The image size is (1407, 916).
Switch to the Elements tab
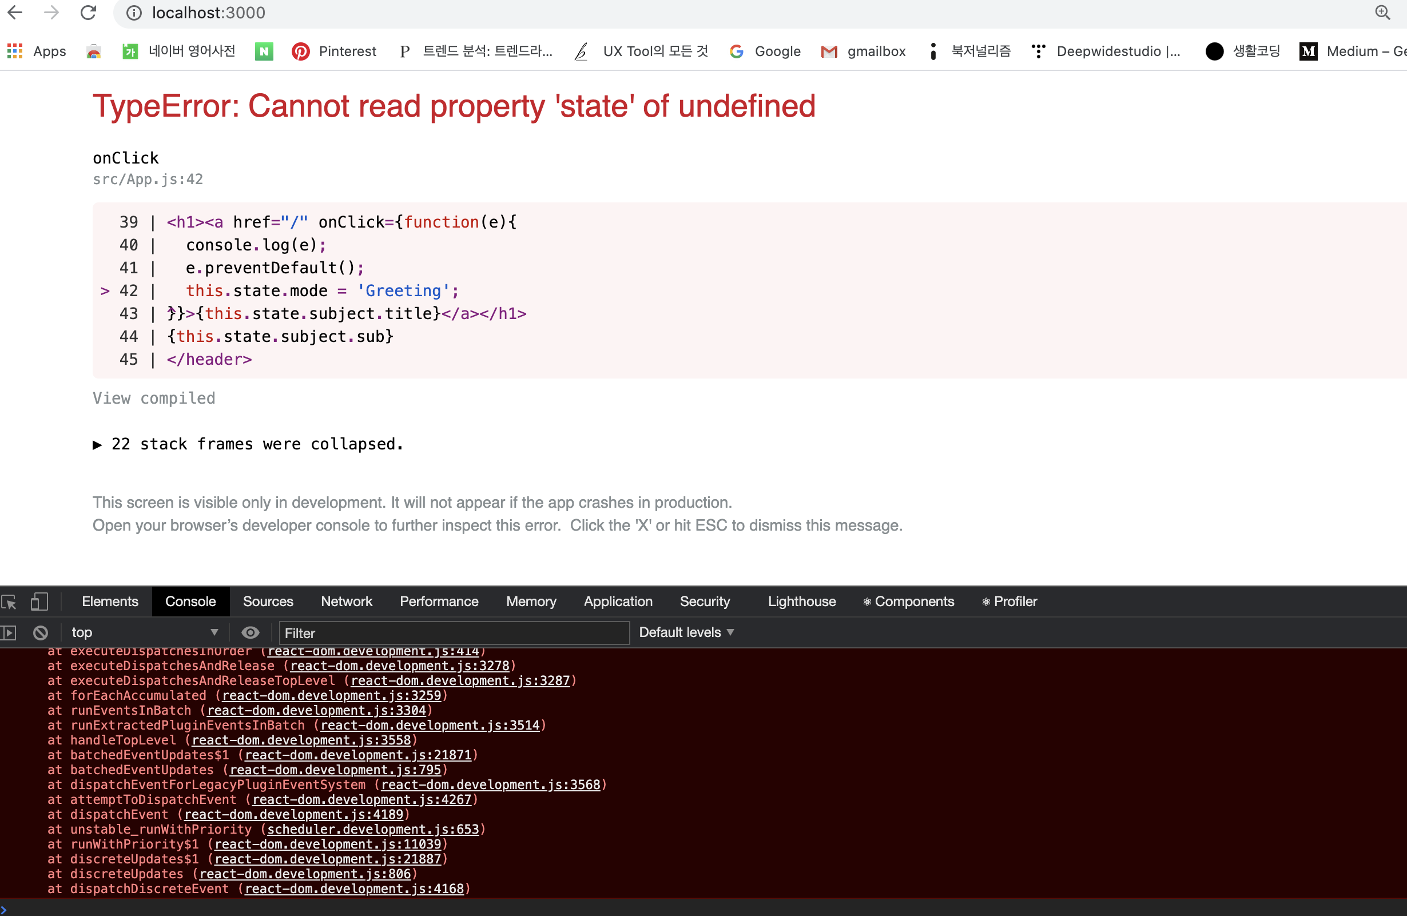(x=110, y=602)
